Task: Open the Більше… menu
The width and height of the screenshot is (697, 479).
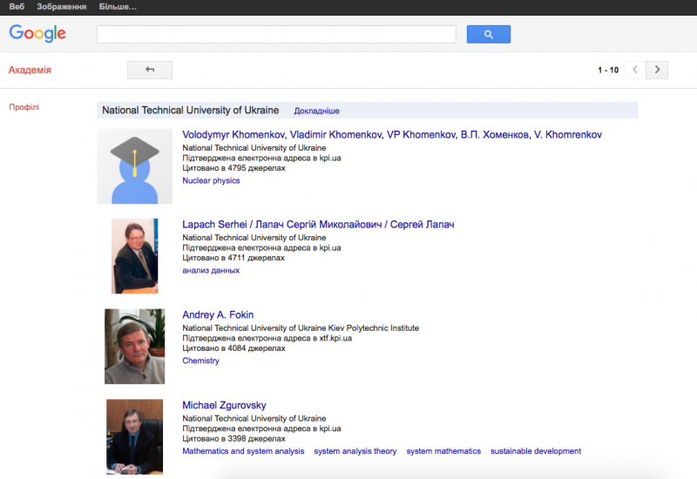Action: click(118, 7)
